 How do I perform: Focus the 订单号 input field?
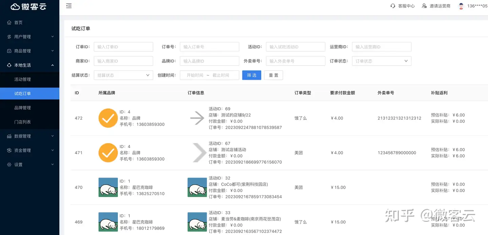209,47
